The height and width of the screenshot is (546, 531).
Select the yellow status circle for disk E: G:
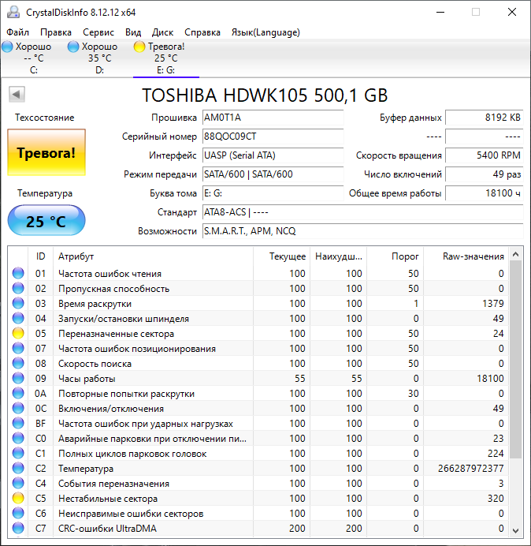click(139, 47)
